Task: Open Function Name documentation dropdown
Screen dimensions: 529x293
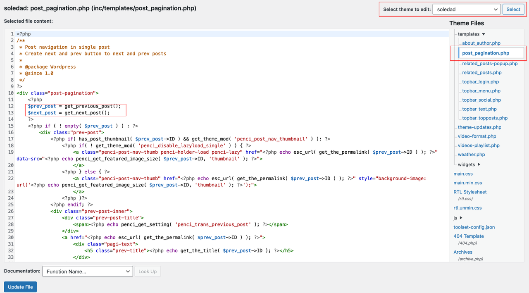Action: 87,272
